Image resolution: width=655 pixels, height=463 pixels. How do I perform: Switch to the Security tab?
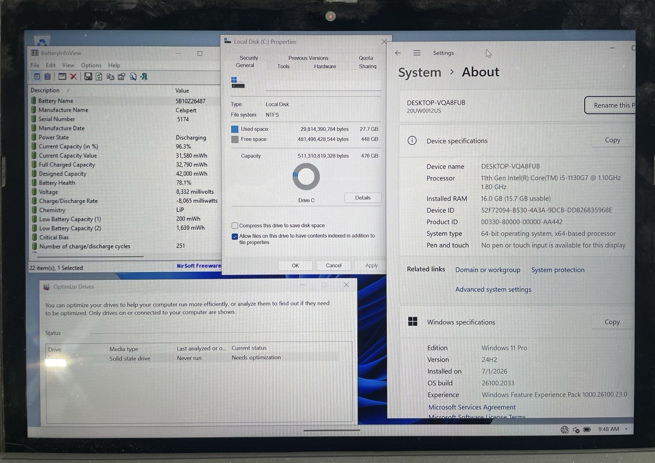[x=248, y=58]
